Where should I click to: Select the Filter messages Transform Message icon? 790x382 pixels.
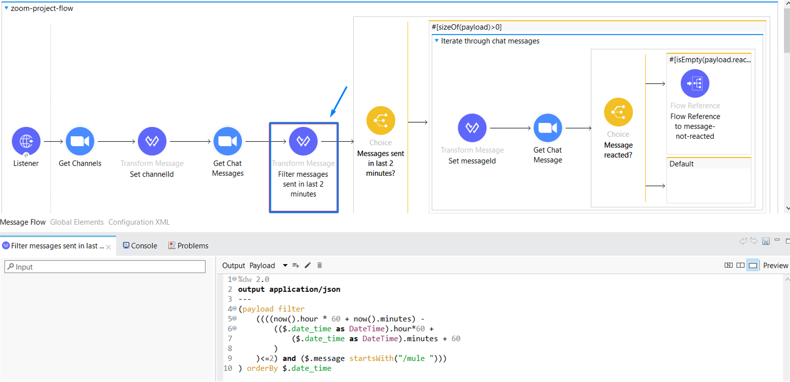coord(303,141)
